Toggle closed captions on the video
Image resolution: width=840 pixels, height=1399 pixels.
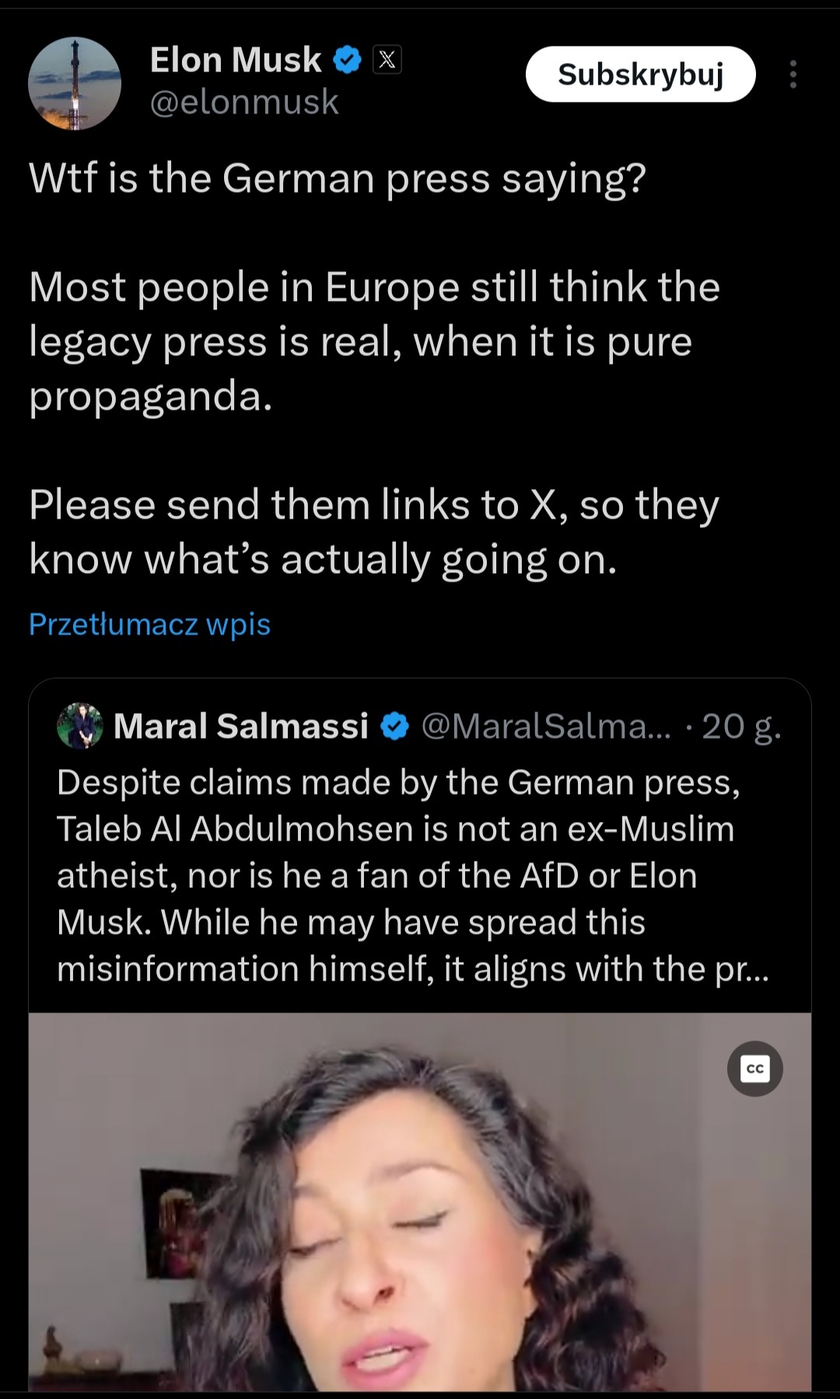754,1068
